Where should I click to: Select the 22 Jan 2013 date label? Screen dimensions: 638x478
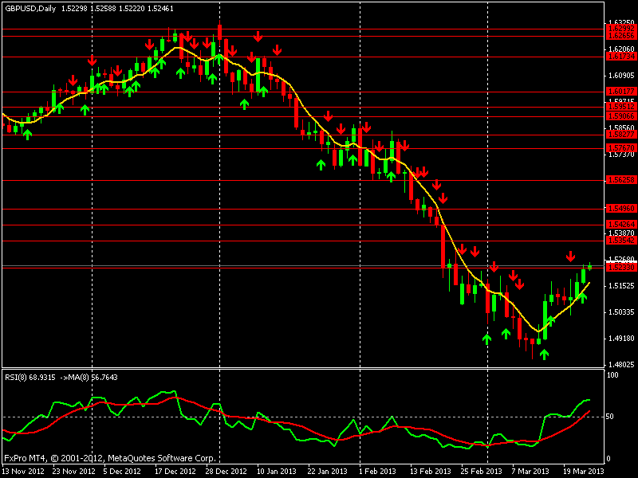pos(328,472)
